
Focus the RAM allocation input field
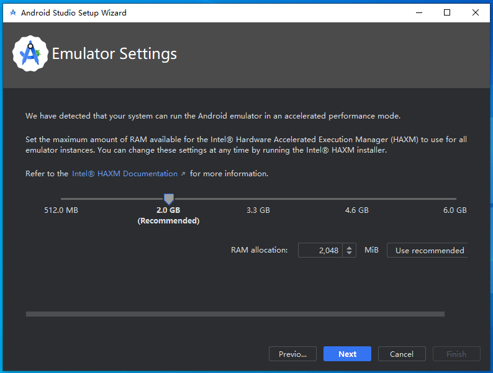(320, 250)
